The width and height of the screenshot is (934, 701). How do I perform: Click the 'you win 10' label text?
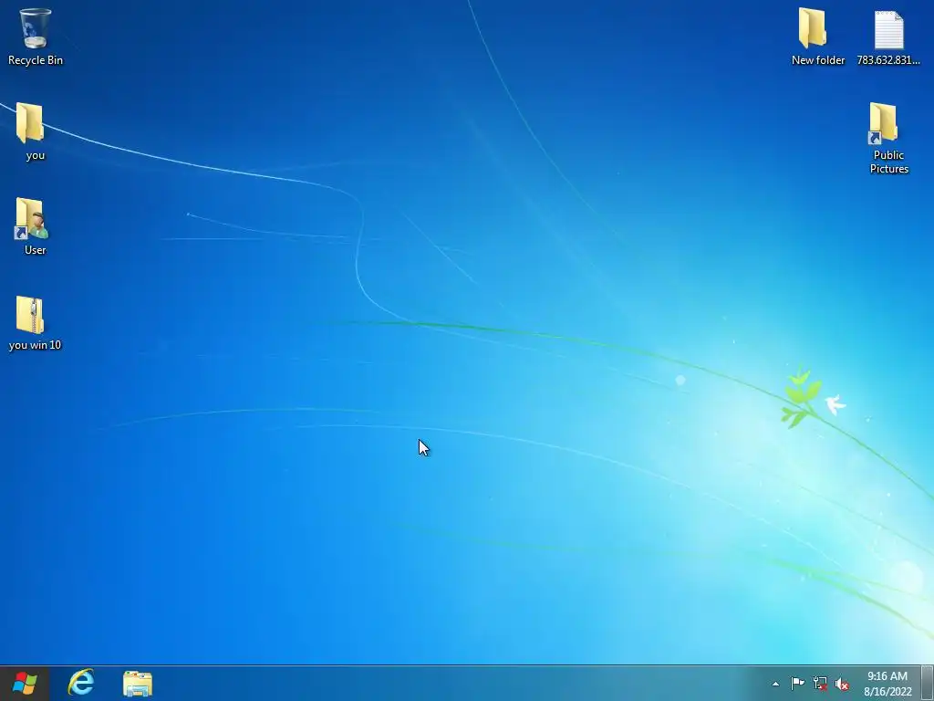coord(36,345)
